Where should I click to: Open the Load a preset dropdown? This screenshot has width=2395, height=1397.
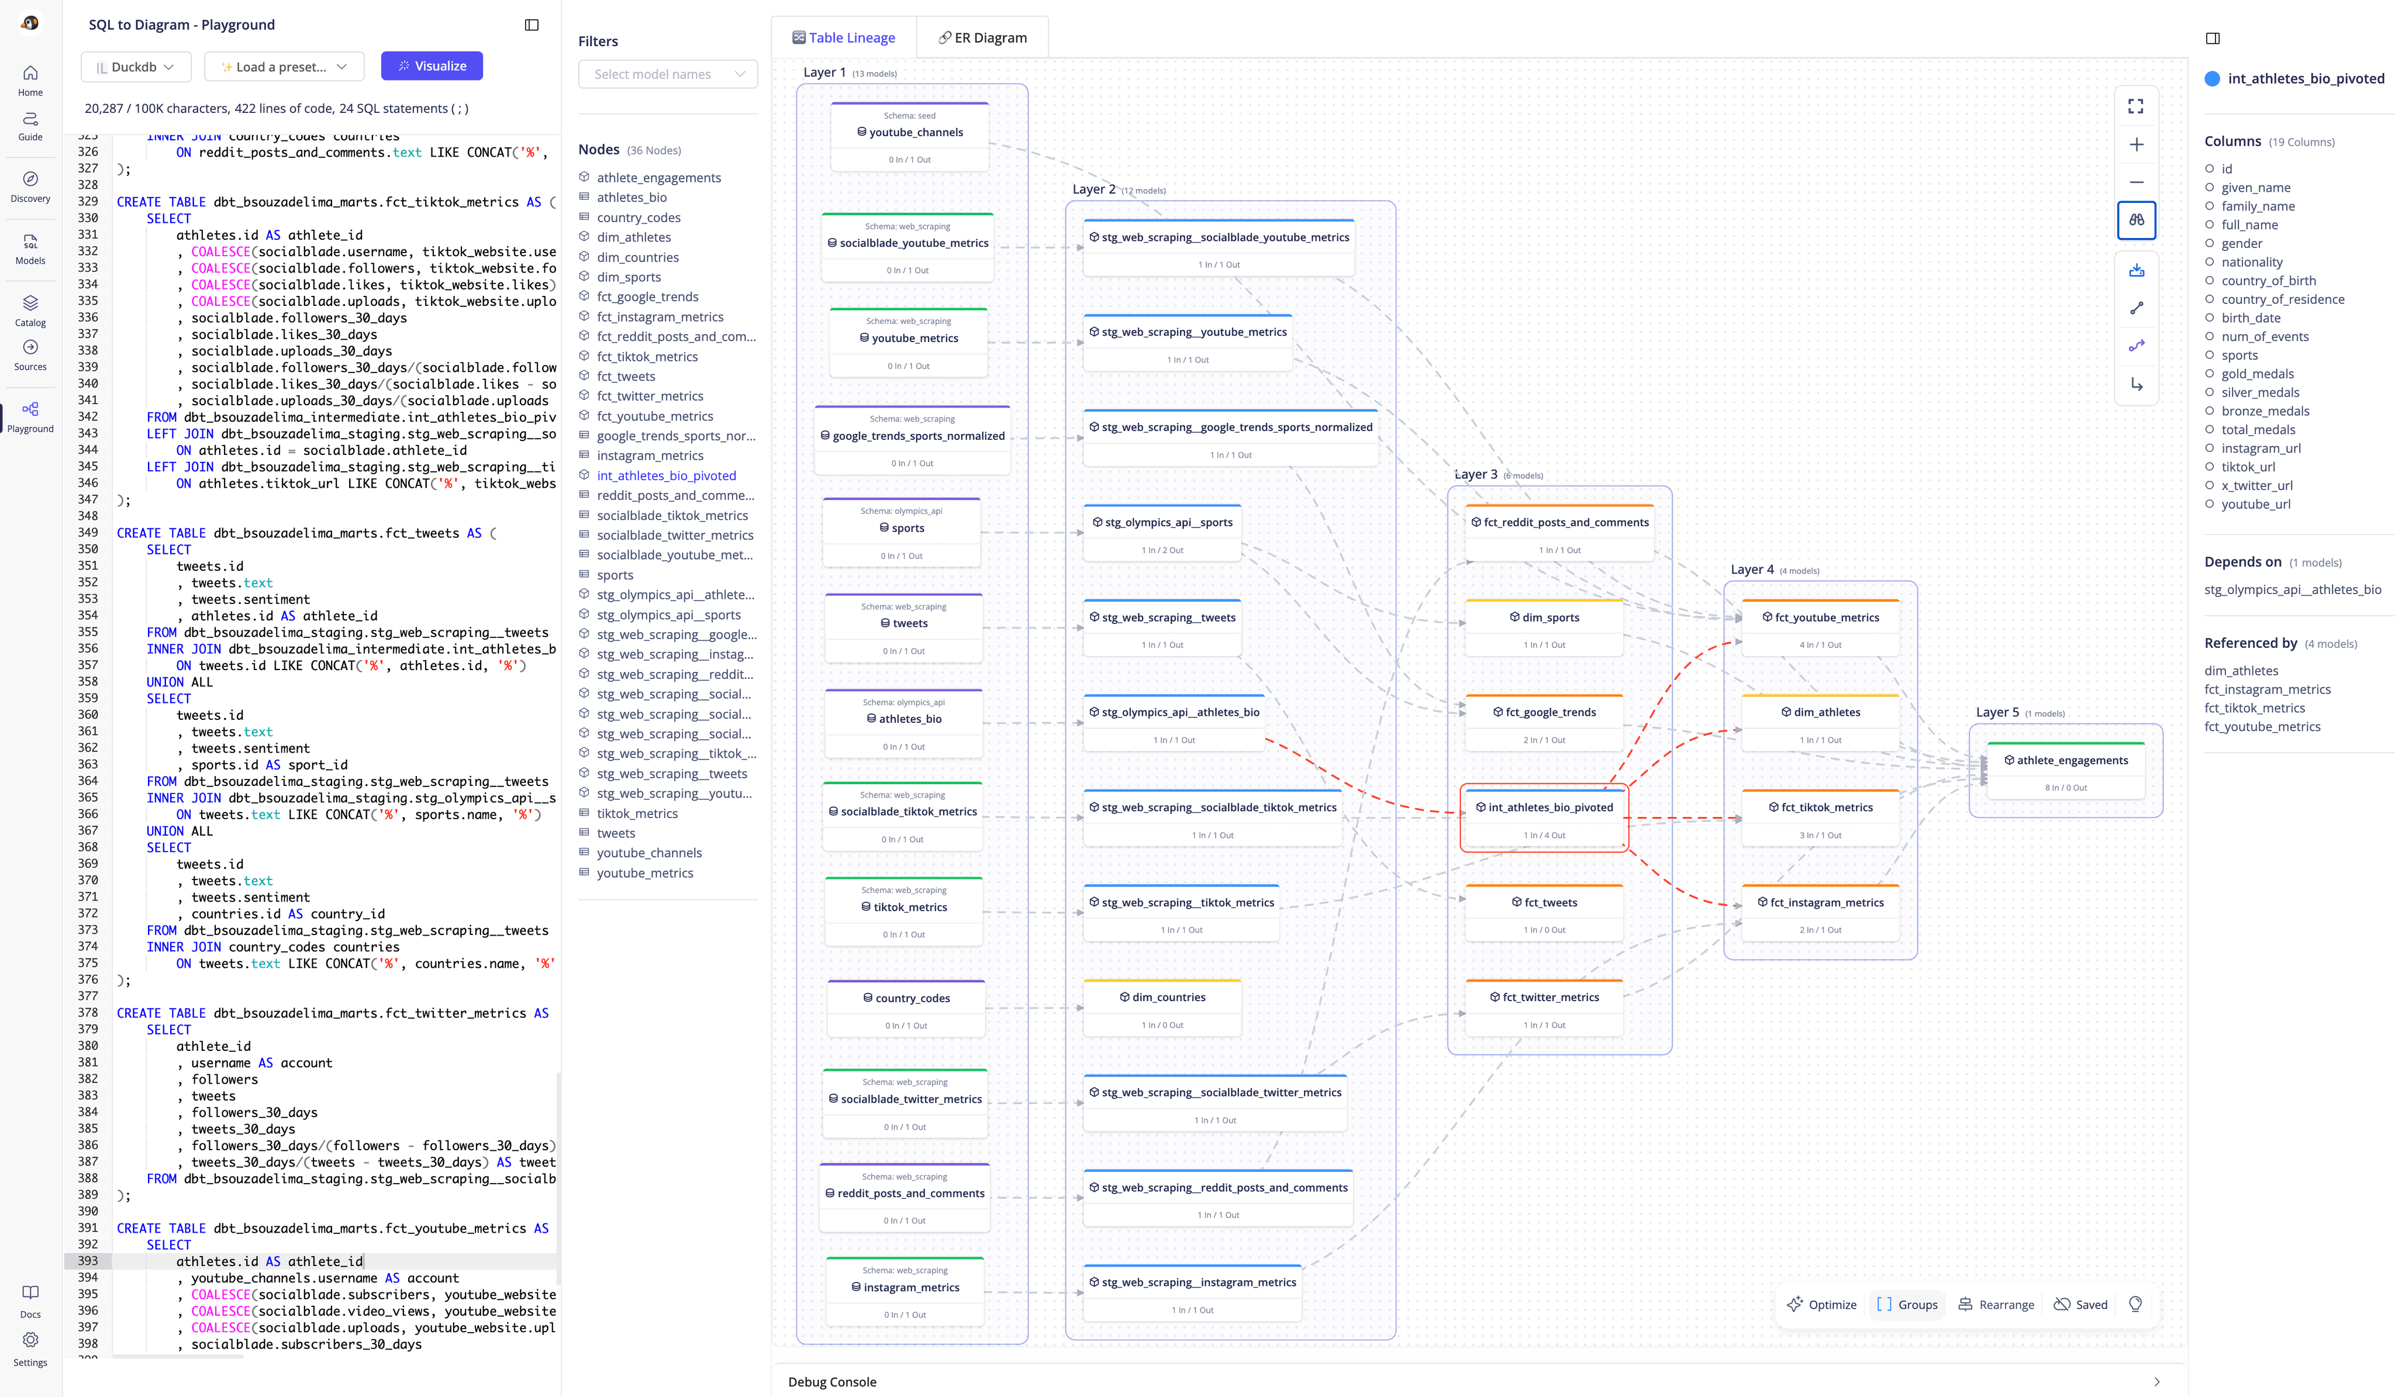(283, 67)
